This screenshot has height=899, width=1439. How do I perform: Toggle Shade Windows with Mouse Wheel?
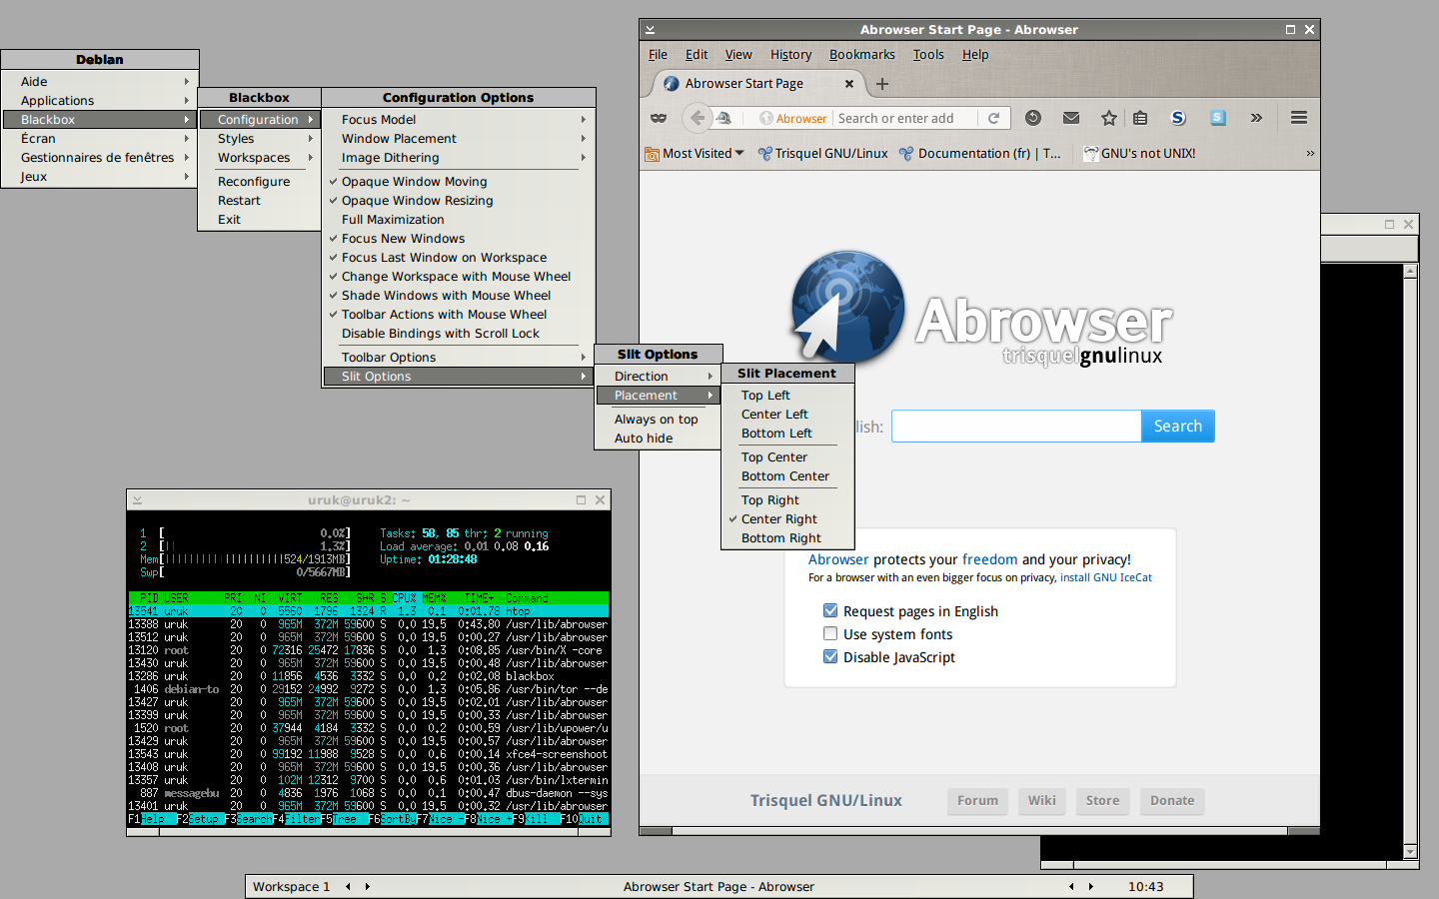pos(459,296)
